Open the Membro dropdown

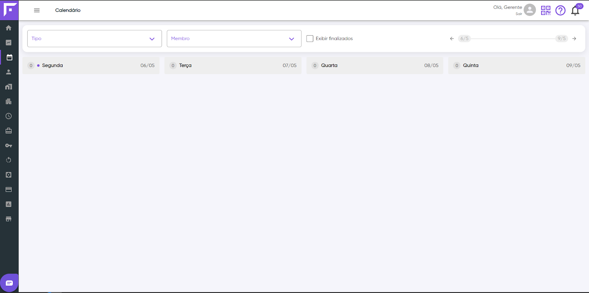click(x=234, y=39)
